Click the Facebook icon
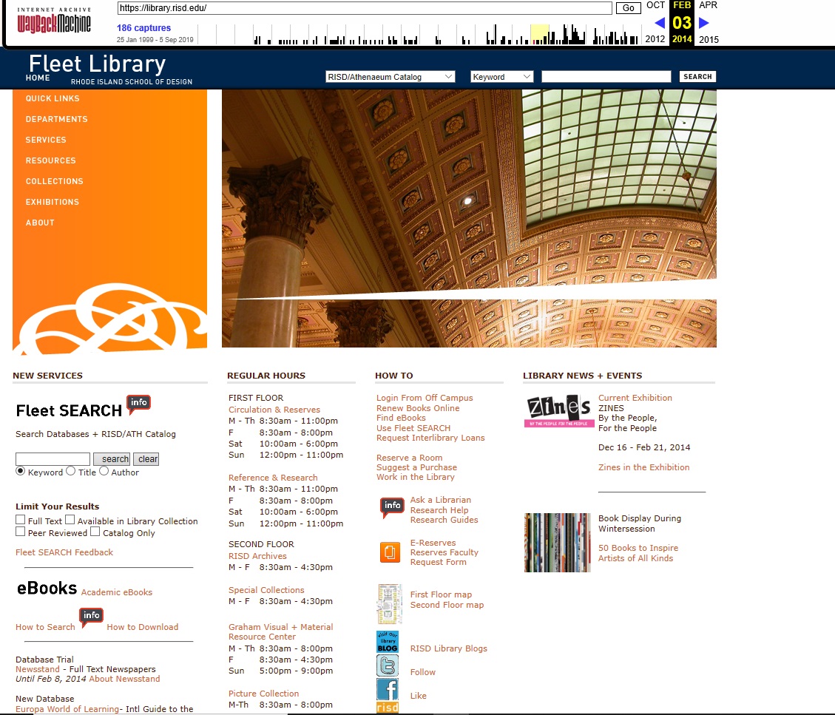This screenshot has height=715, width=835. click(388, 689)
